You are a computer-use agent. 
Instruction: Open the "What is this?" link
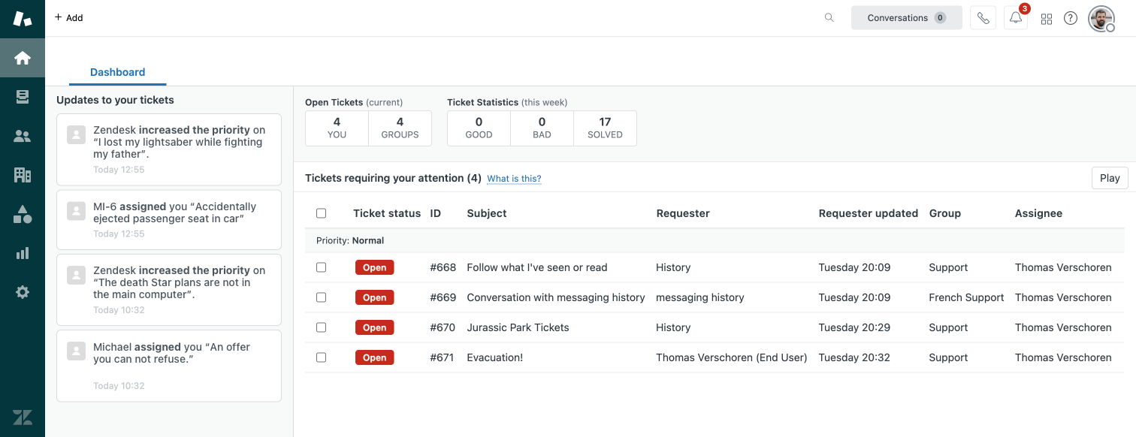tap(514, 179)
